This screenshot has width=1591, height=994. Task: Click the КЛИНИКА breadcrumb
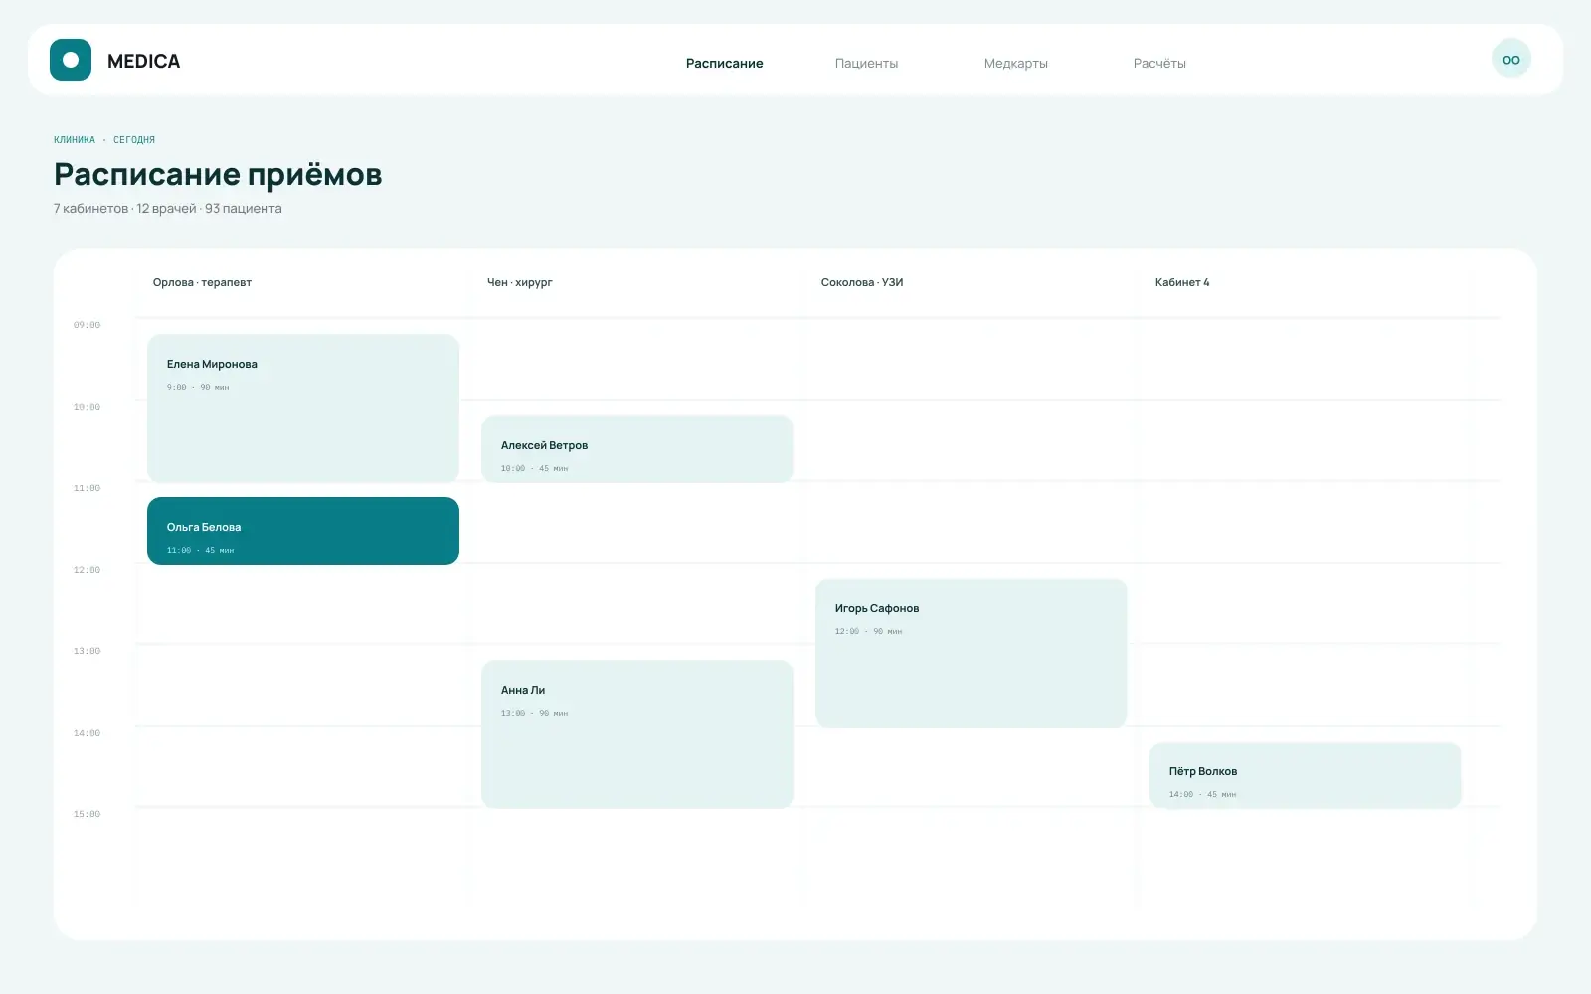[75, 140]
